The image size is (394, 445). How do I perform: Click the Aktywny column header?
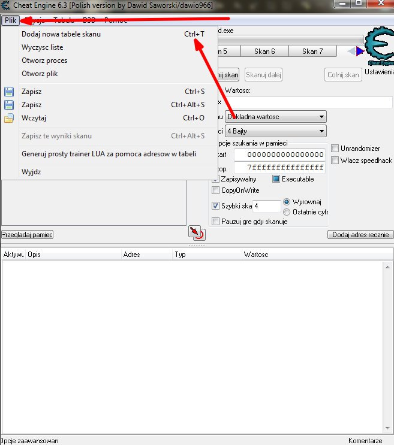[13, 255]
